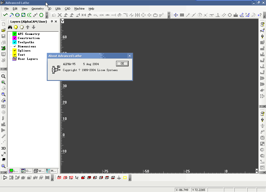Click the grid snap icon
This screenshot has height=192, width=266.
coord(182,15)
